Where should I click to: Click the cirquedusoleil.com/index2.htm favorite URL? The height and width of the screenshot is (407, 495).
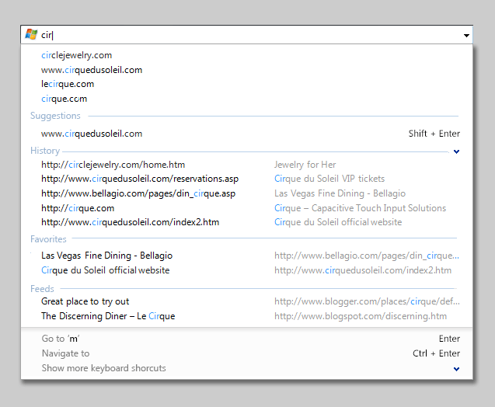(x=363, y=270)
